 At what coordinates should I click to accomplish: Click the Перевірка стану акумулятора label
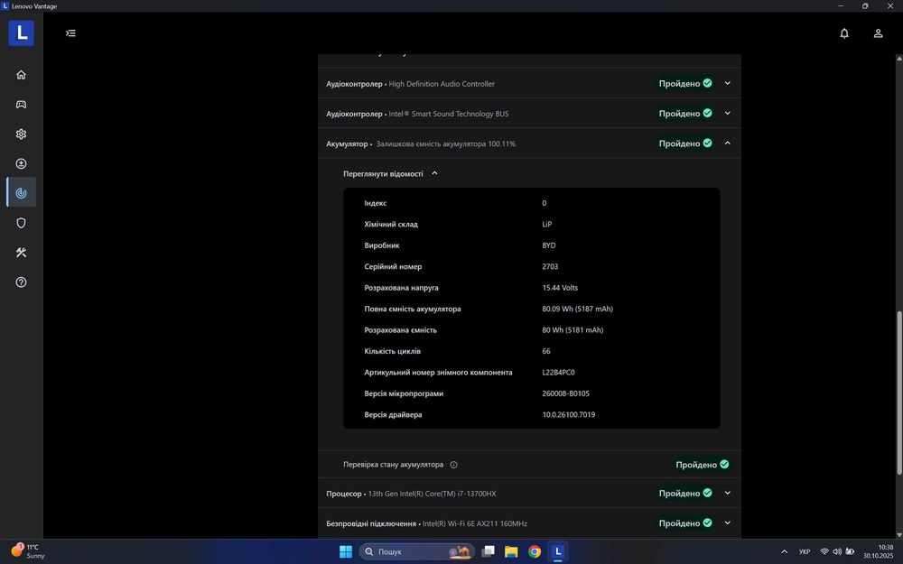pos(394,465)
